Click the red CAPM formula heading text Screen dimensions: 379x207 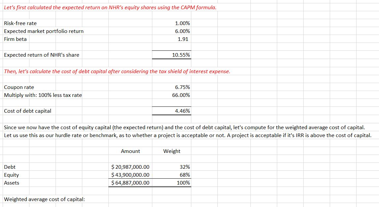click(x=110, y=7)
